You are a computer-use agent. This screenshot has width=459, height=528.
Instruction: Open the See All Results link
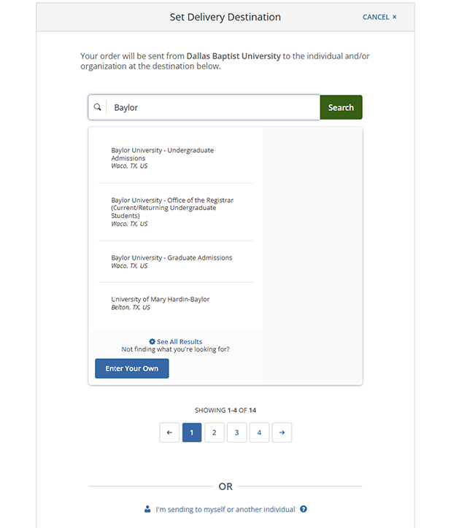click(180, 341)
